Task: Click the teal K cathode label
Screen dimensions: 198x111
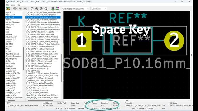Action: click(81, 21)
